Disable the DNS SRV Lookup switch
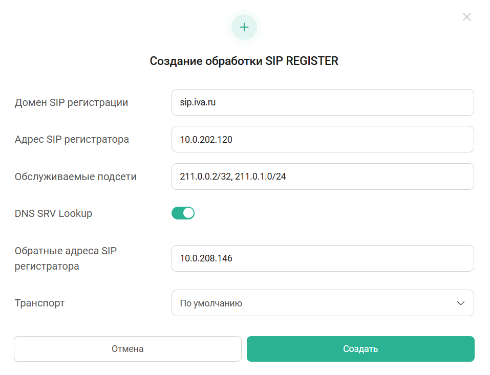Image resolution: width=490 pixels, height=375 pixels. point(183,213)
